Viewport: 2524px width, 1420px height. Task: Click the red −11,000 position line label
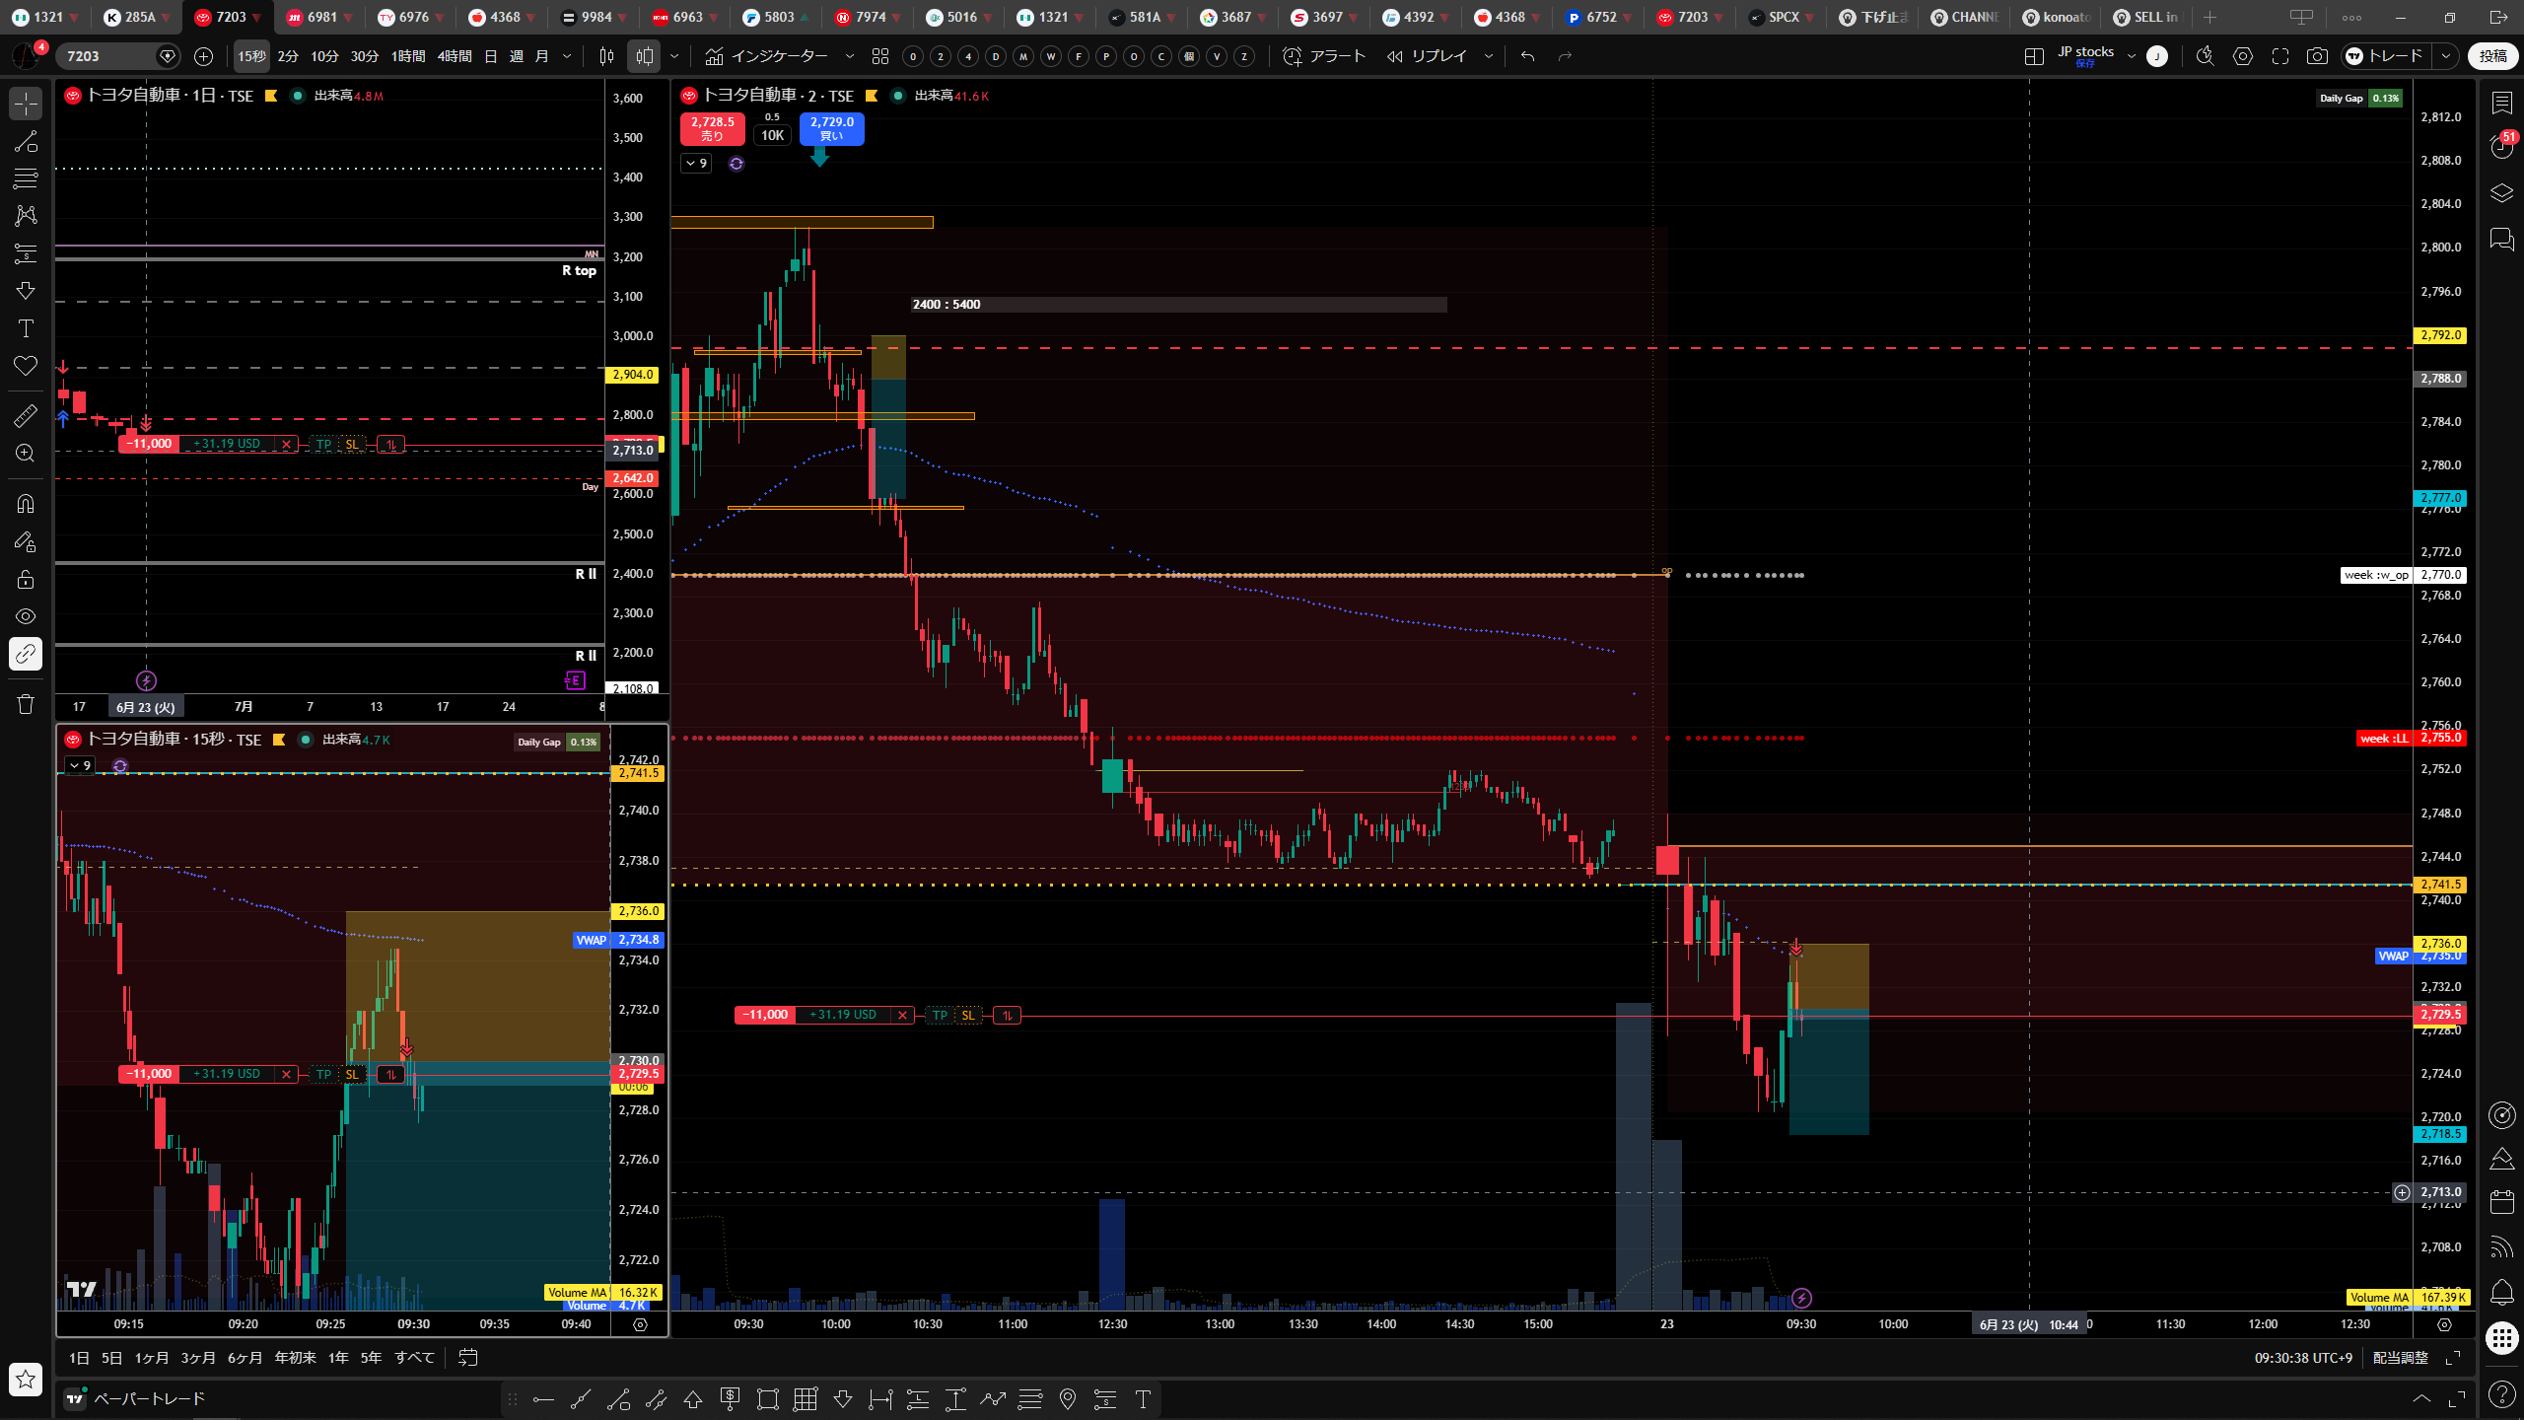[x=765, y=1015]
